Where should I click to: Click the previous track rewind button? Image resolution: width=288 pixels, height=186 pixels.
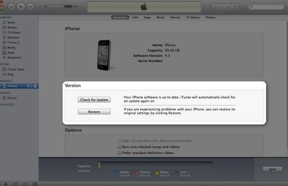coord(11,7)
